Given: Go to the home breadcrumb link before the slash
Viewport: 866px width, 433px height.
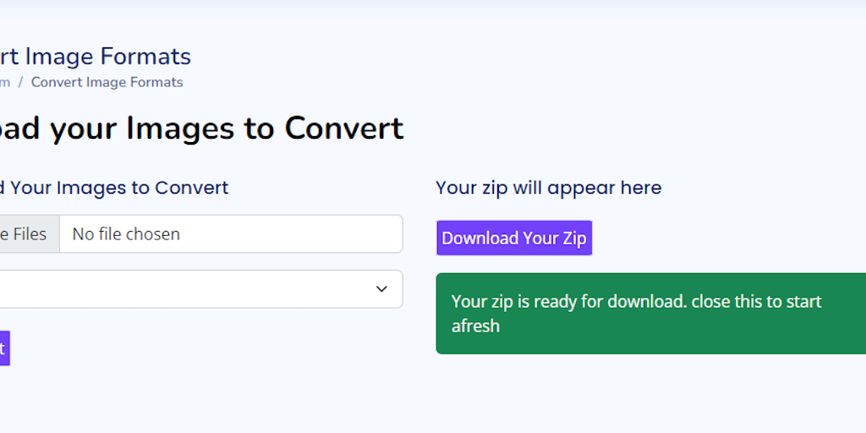Looking at the screenshot, I should point(4,82).
